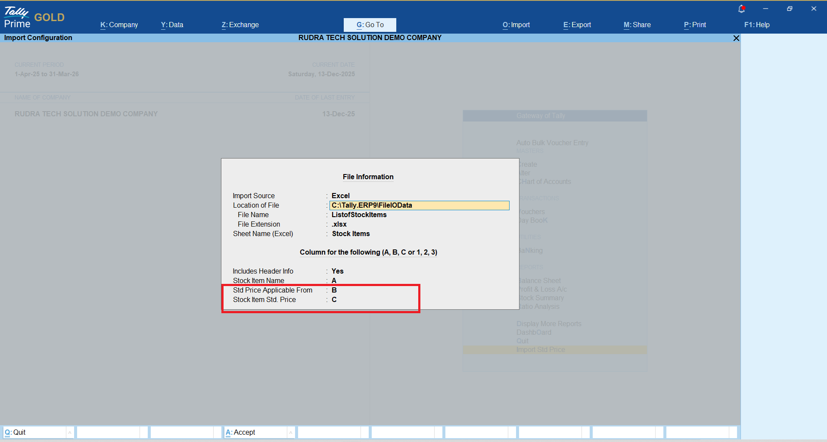
Task: Expand the Quit button caret
Action: click(70, 432)
